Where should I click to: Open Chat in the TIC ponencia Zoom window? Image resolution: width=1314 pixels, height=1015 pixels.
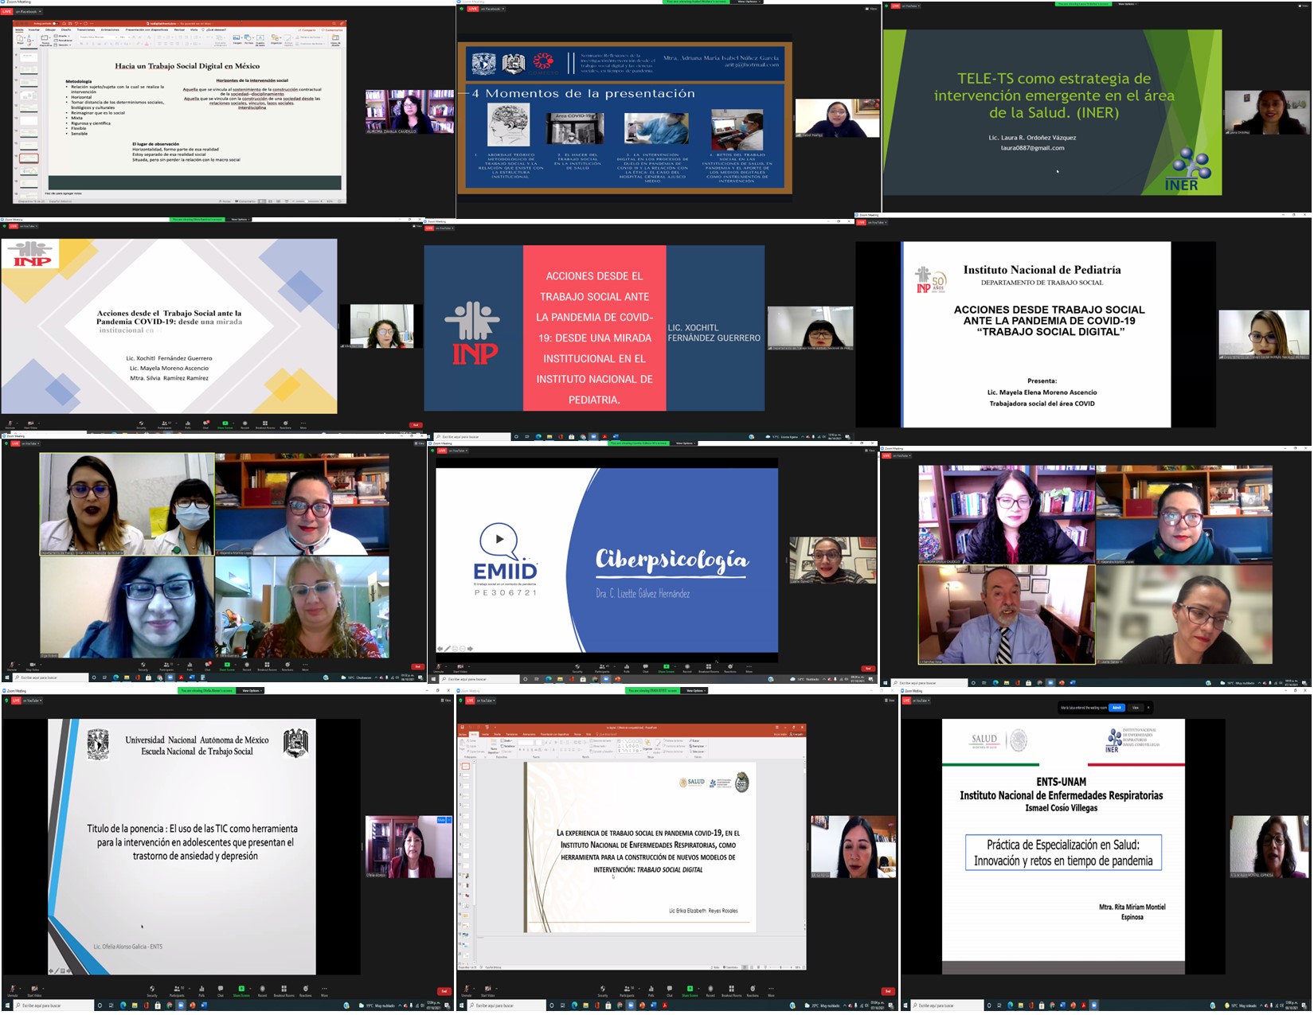pyautogui.click(x=221, y=991)
